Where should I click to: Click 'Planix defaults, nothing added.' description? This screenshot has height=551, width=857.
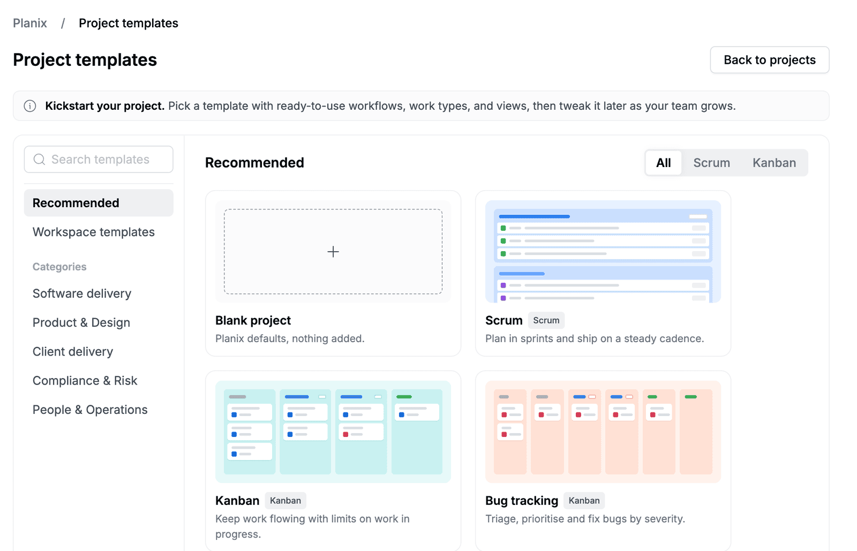click(x=290, y=338)
